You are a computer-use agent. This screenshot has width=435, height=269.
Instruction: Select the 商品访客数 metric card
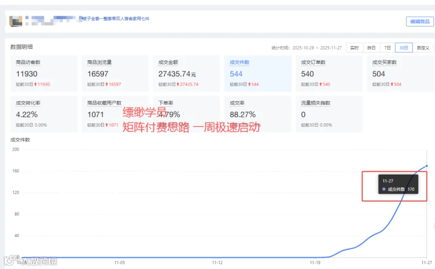click(44, 73)
